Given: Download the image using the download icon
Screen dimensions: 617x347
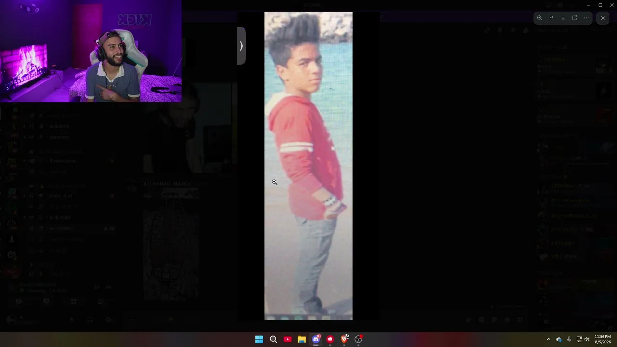Looking at the screenshot, I should 563,18.
